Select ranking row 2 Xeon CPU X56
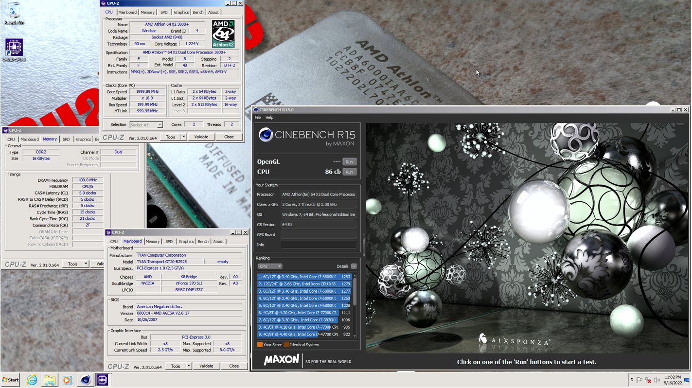 click(304, 284)
